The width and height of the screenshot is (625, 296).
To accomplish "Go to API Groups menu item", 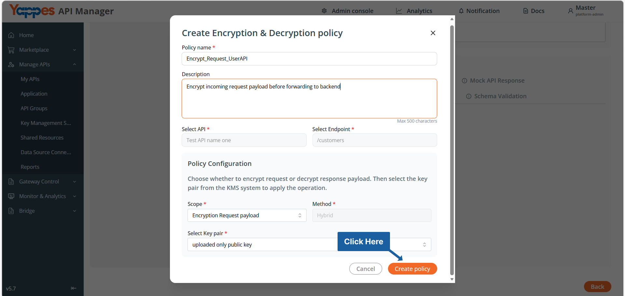I will click(34, 108).
